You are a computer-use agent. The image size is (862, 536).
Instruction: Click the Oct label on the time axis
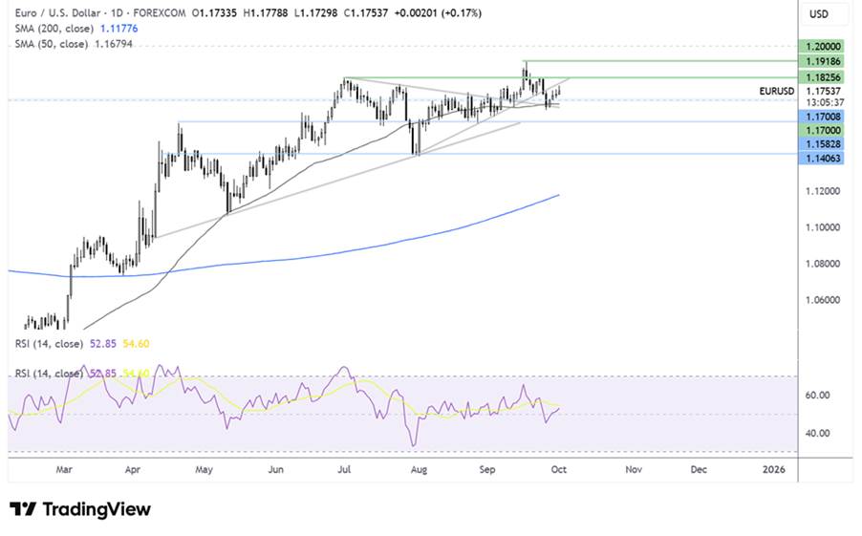[560, 470]
